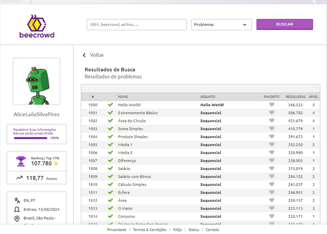The width and height of the screenshot is (327, 234).
Task: Click heart icon for Consumo
Action: click(x=271, y=216)
